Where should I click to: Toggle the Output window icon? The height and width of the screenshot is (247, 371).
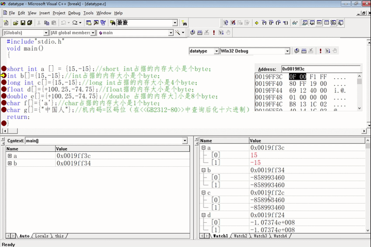pos(96,23)
